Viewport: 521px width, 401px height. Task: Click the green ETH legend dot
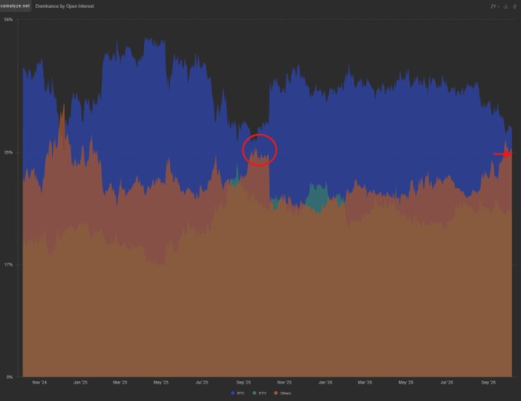[x=254, y=393]
